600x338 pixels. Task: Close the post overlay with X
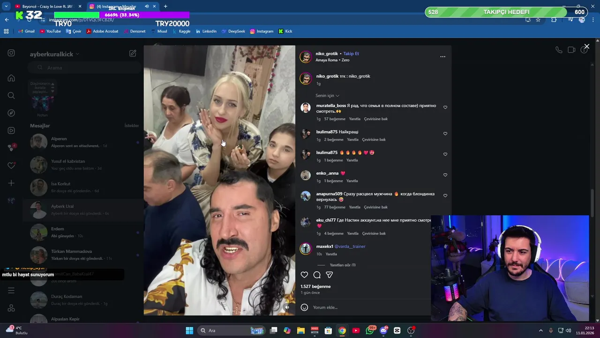[x=586, y=46]
